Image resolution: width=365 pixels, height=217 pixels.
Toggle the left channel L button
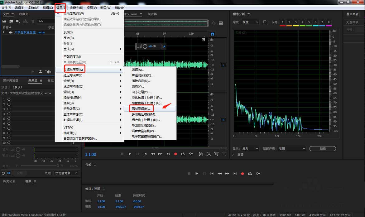point(223,65)
